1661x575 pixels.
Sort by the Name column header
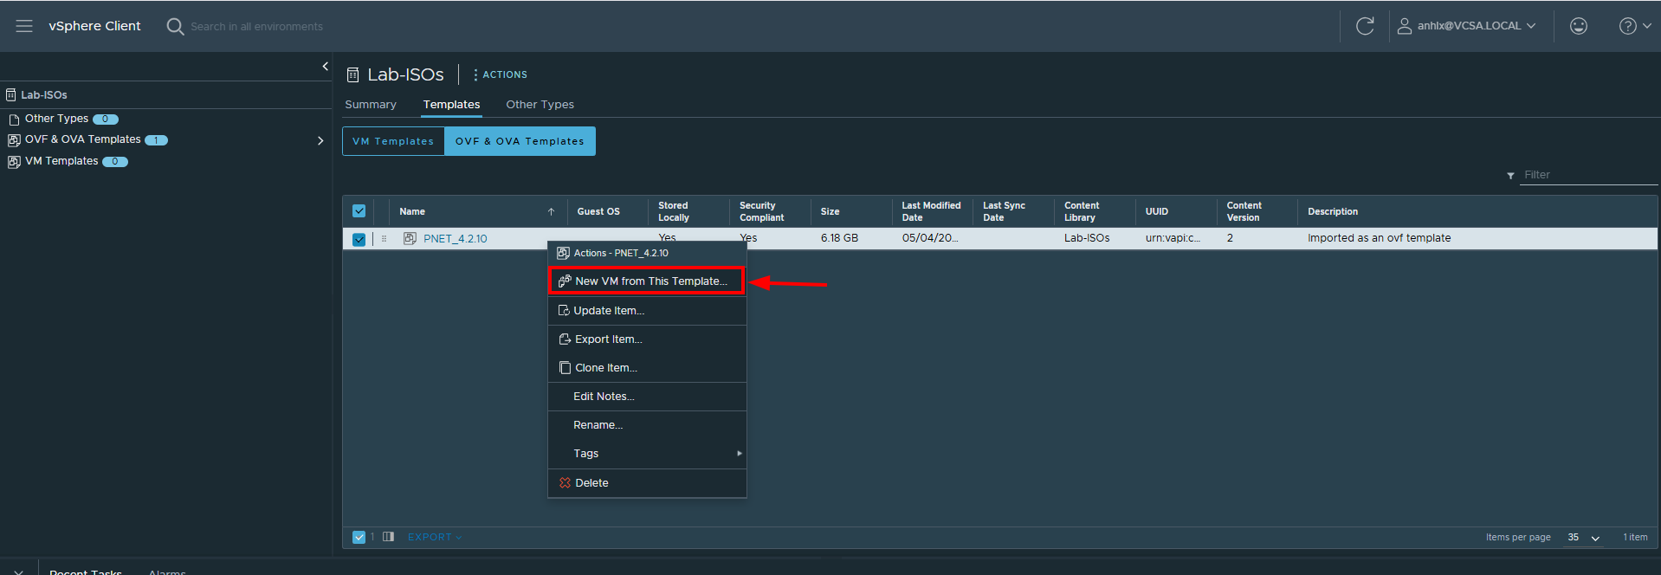412,211
